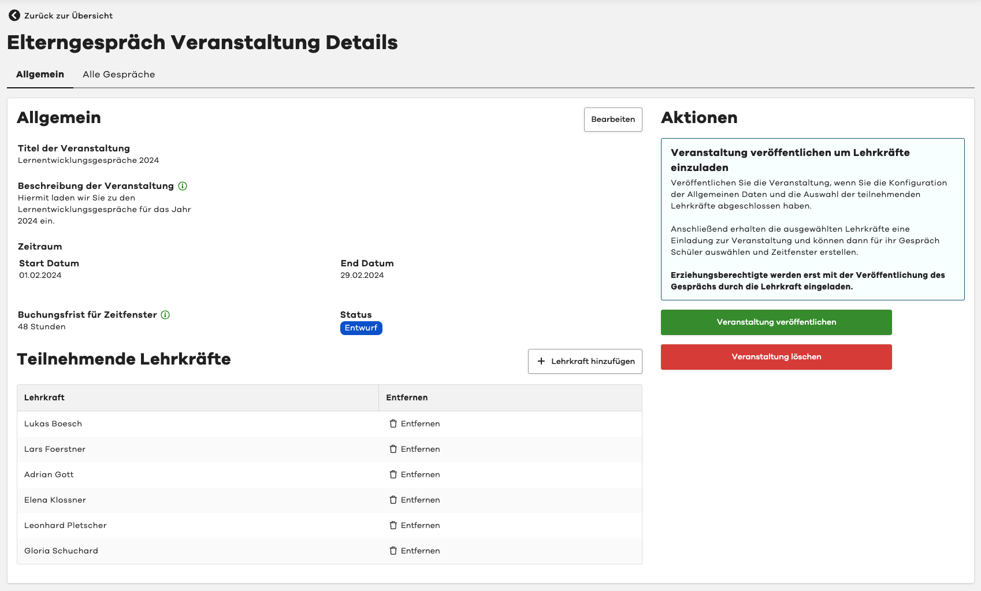Screen dimensions: 981x591
Task: Click info icon beside Beschreibung der Veranstaltung
Action: pos(183,186)
